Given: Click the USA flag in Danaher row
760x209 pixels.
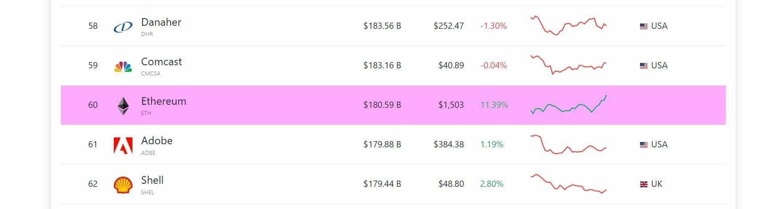Looking at the screenshot, I should coord(644,26).
